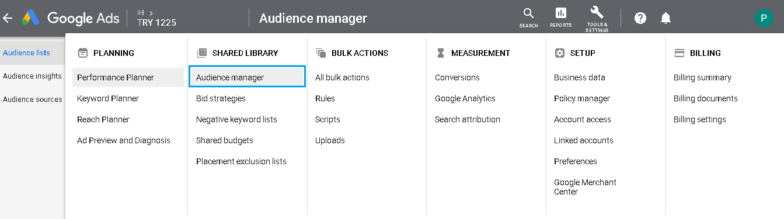Image resolution: width=784 pixels, height=219 pixels.
Task: Open Billing summary
Action: pos(702,77)
